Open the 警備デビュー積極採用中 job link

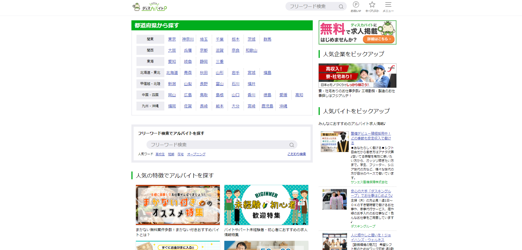click(371, 138)
